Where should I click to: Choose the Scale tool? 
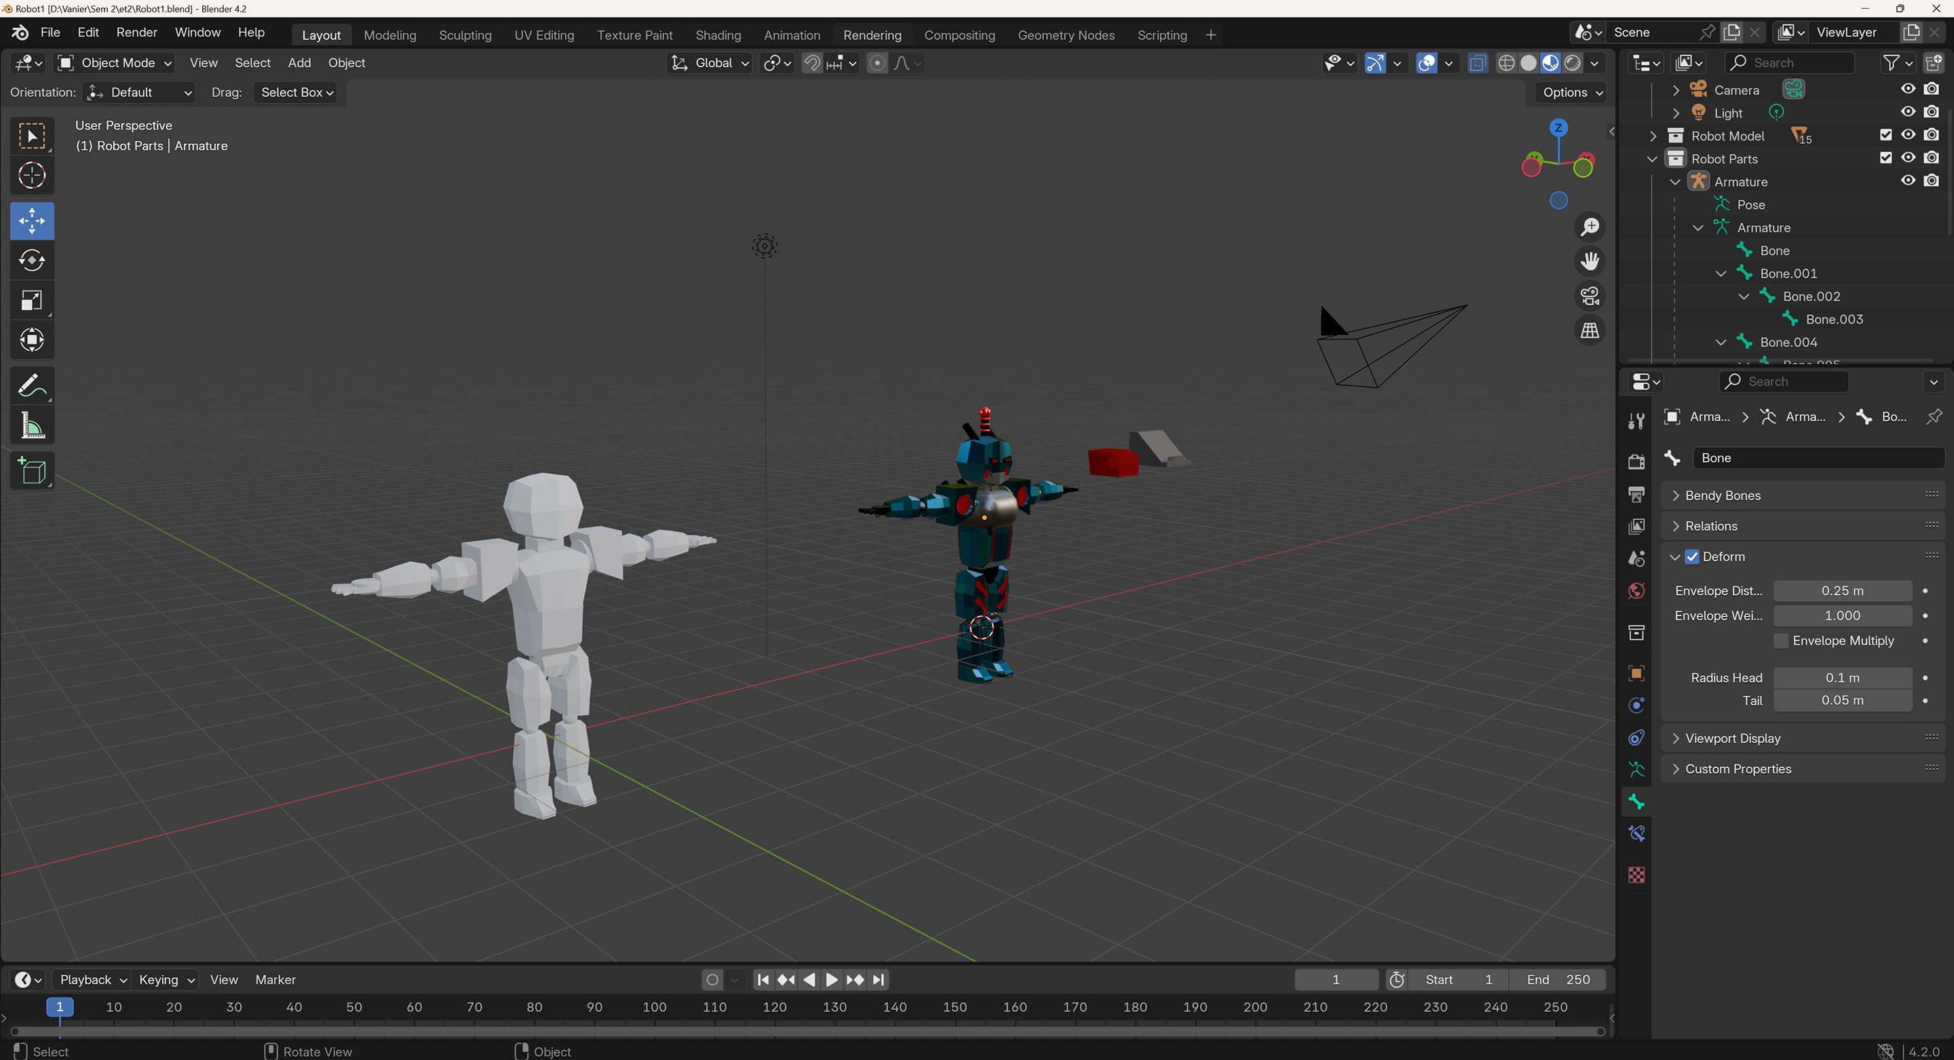point(32,300)
